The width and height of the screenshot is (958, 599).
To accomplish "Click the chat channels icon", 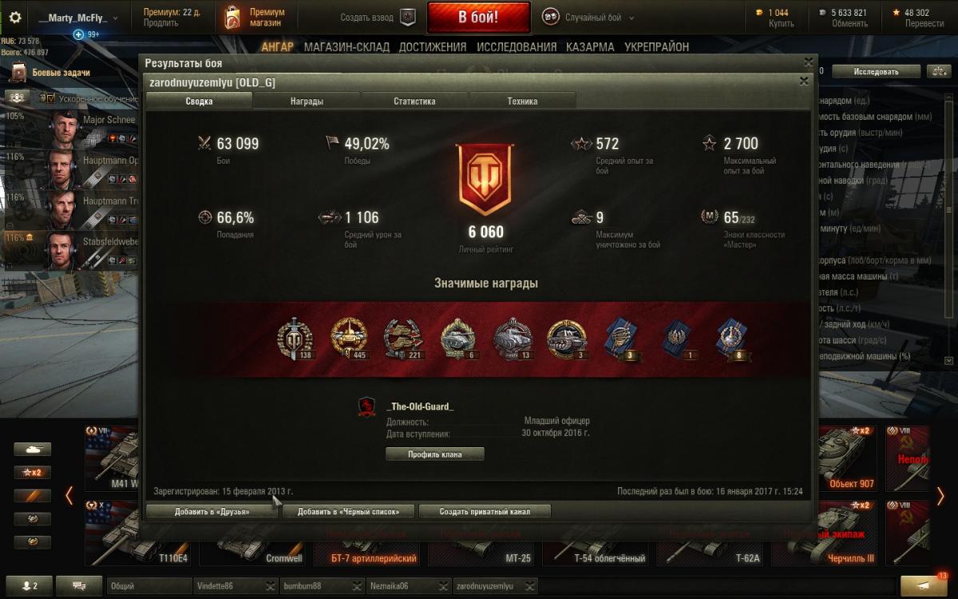I will point(80,586).
